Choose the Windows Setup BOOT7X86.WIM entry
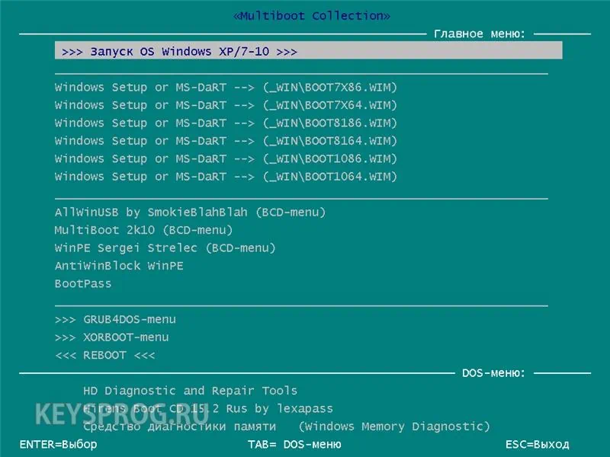This screenshot has height=457, width=610. [226, 87]
